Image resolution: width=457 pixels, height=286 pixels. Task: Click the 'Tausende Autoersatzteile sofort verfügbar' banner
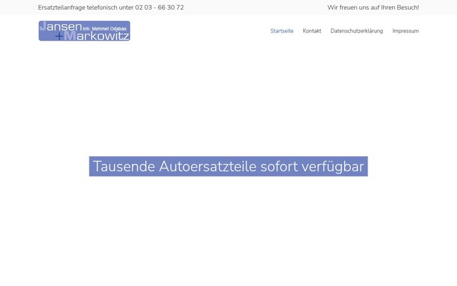[228, 167]
